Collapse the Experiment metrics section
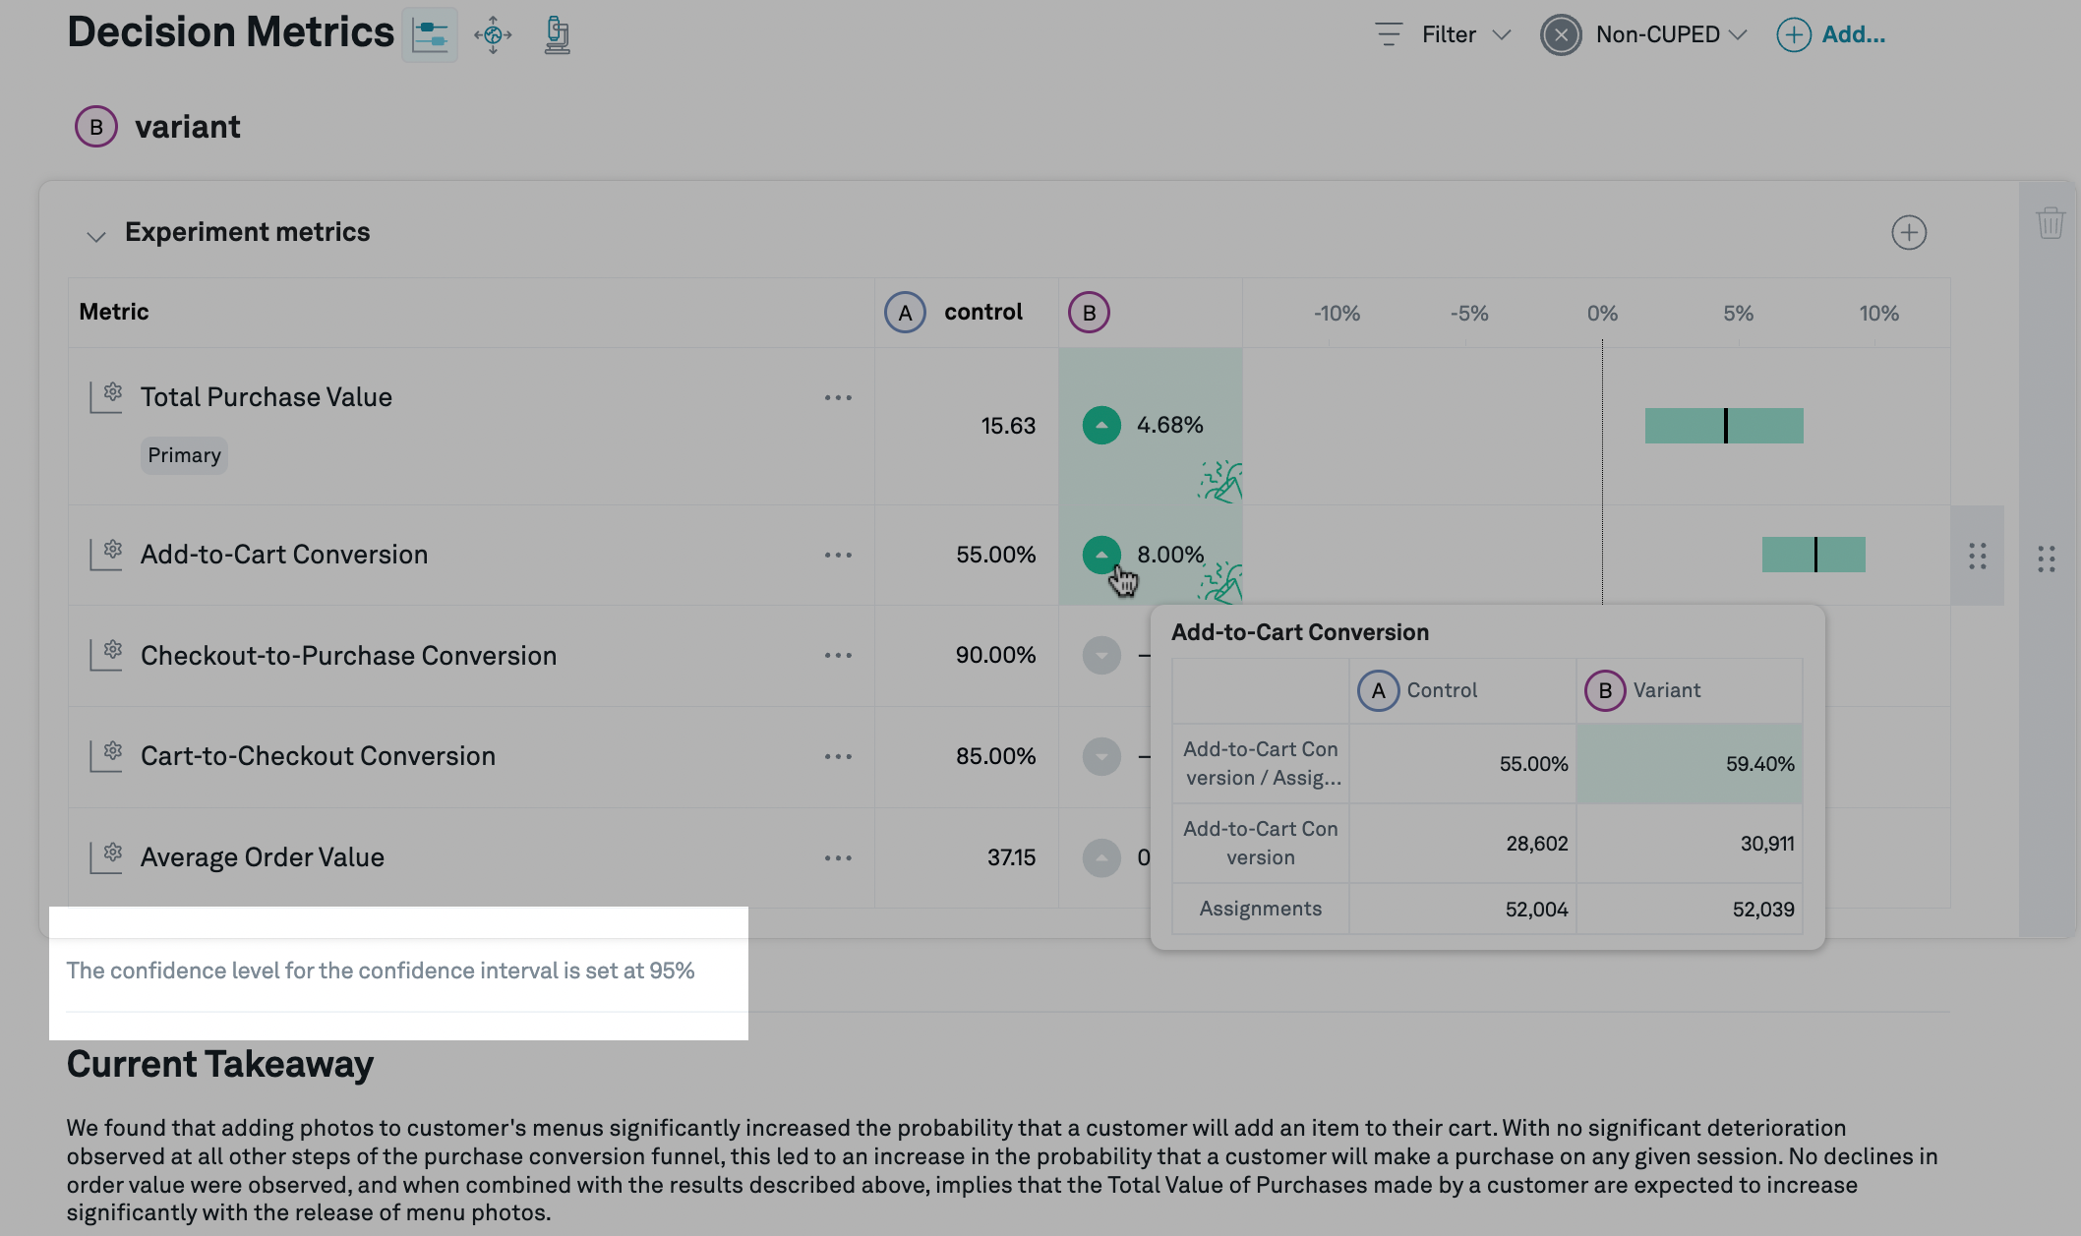Viewport: 2081px width, 1236px height. (x=95, y=236)
